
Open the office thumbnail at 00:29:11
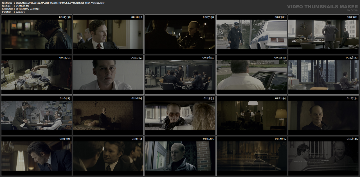click(x=323, y=34)
